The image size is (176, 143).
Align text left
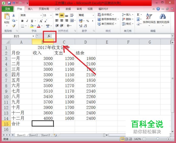coord(57,20)
